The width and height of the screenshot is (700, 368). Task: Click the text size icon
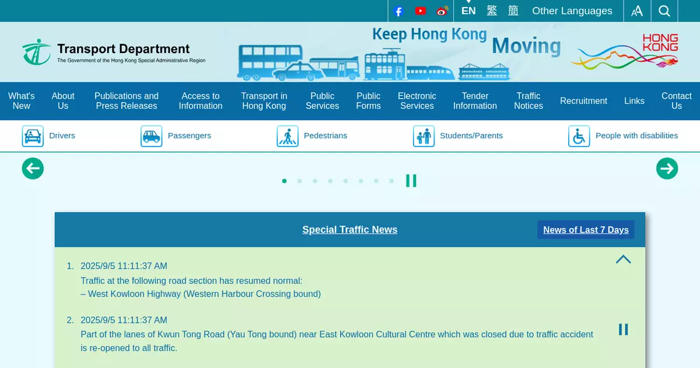click(x=637, y=11)
